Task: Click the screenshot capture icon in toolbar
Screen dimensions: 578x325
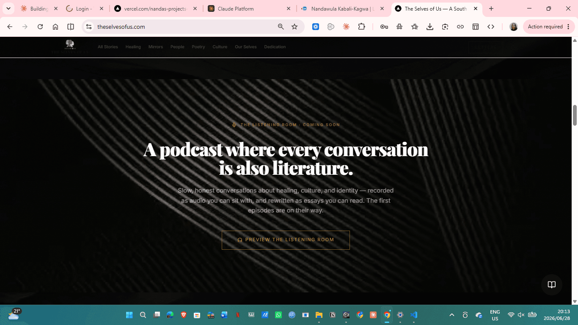Action: pos(445,27)
